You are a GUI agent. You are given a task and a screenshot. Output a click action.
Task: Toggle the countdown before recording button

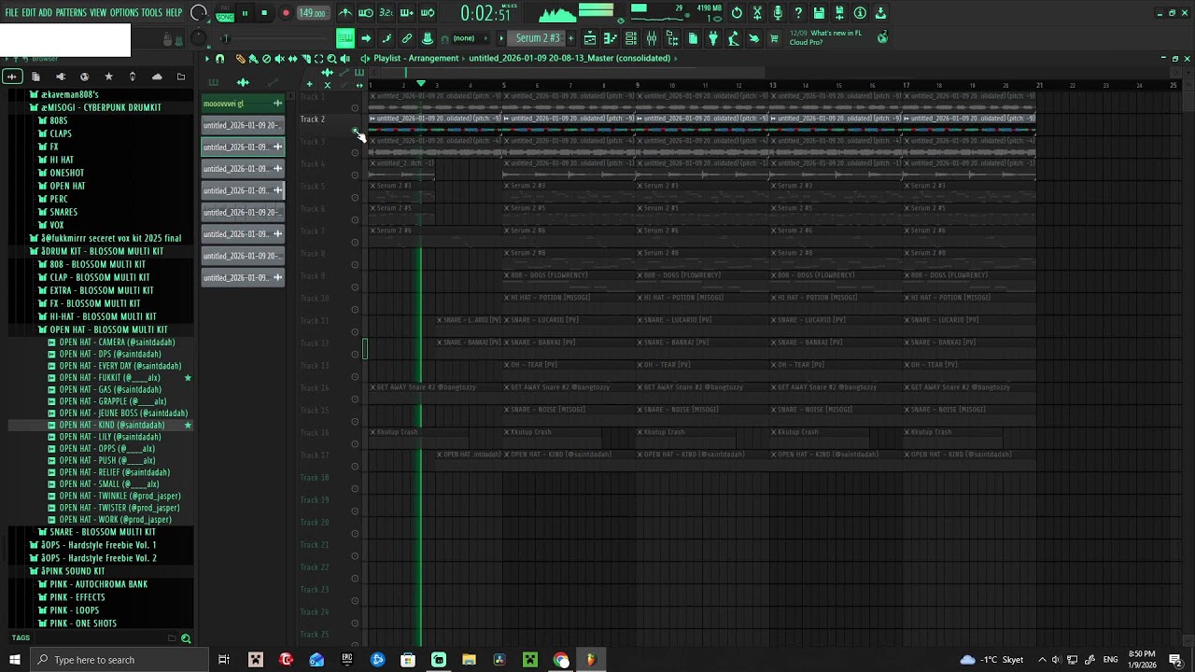[x=386, y=13]
